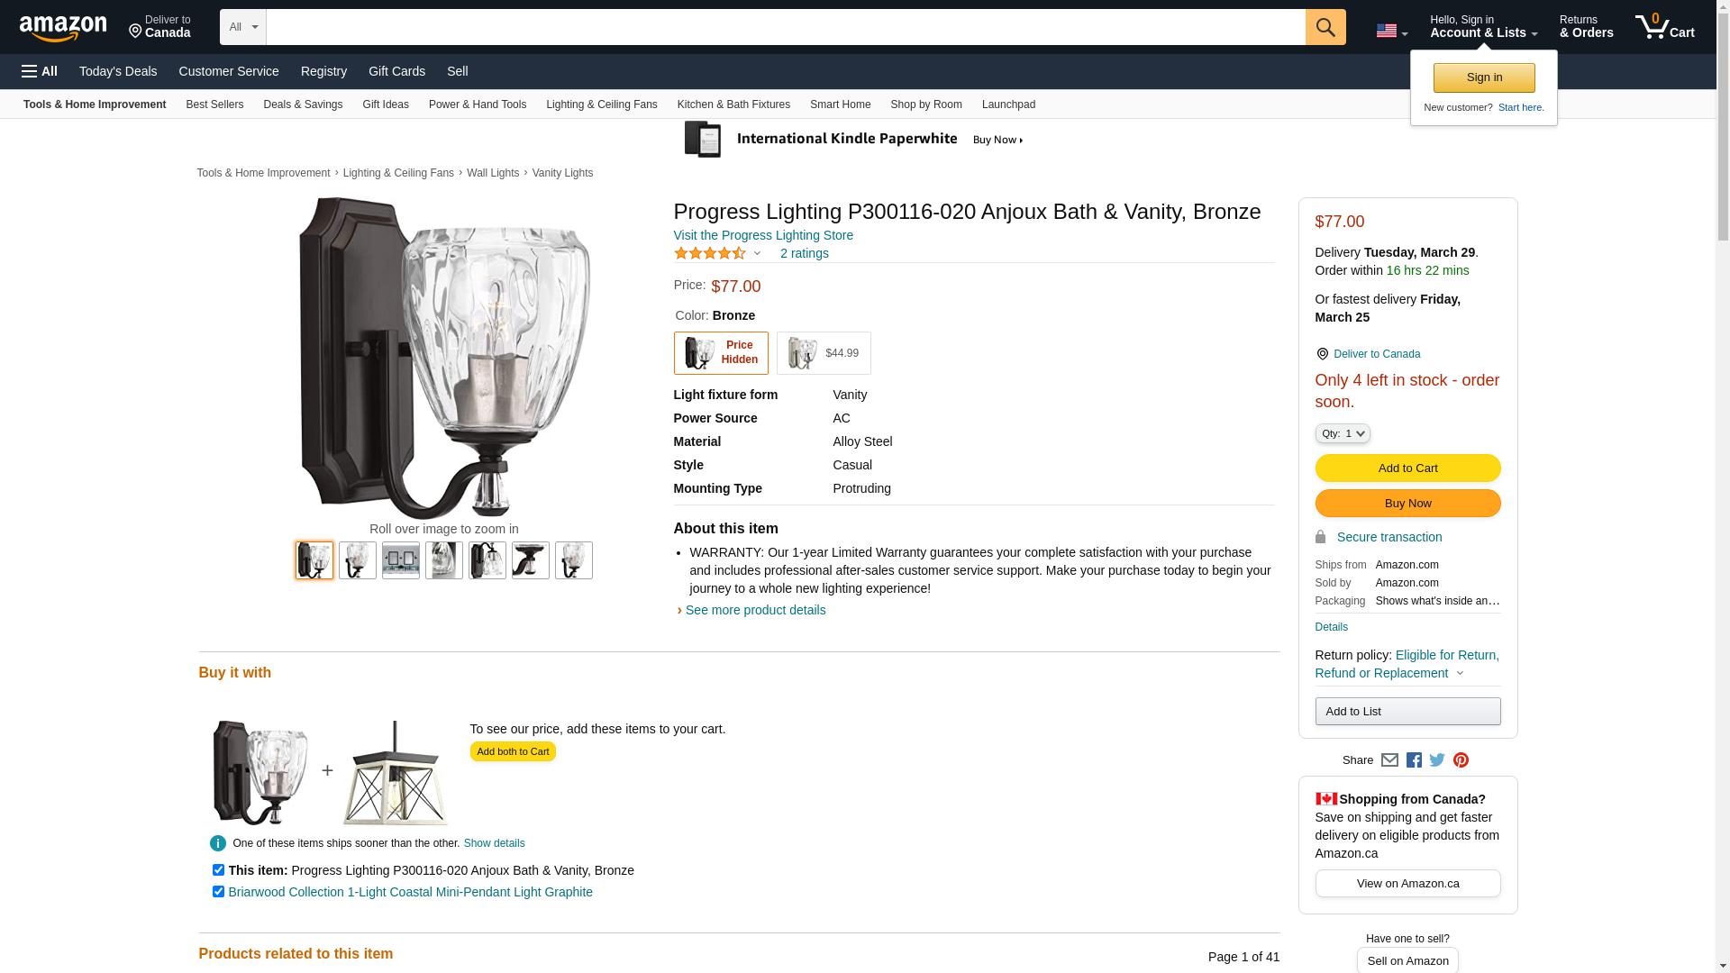Expand the star rating breakdown arrow
The height and width of the screenshot is (973, 1730).
(757, 254)
